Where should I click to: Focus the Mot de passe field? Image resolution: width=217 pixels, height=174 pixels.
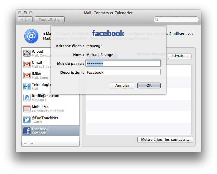[x=123, y=63]
